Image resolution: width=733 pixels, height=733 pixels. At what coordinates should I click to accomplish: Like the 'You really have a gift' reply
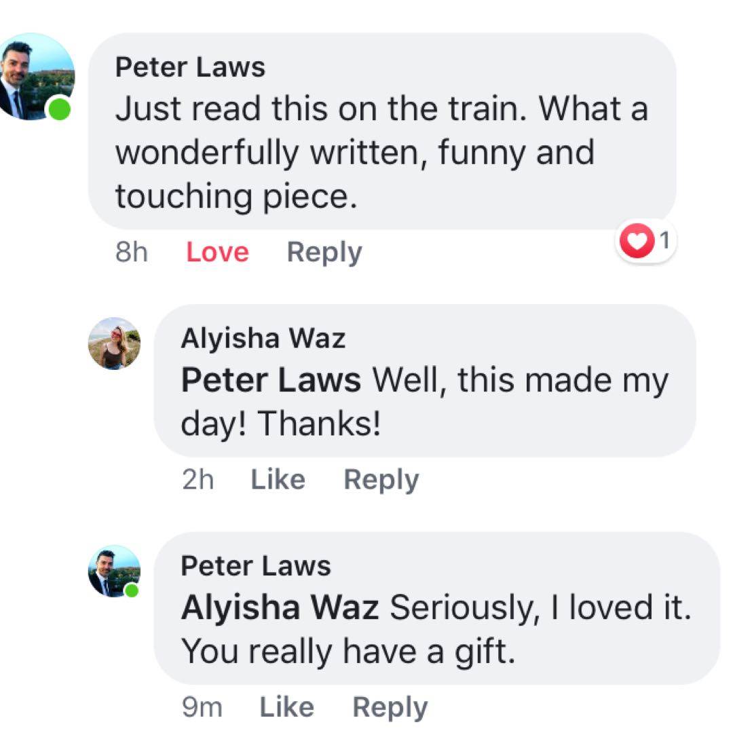tap(286, 707)
